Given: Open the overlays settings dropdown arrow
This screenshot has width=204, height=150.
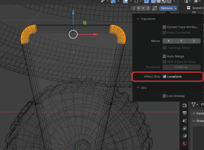Looking at the screenshot, I should point(131,1).
